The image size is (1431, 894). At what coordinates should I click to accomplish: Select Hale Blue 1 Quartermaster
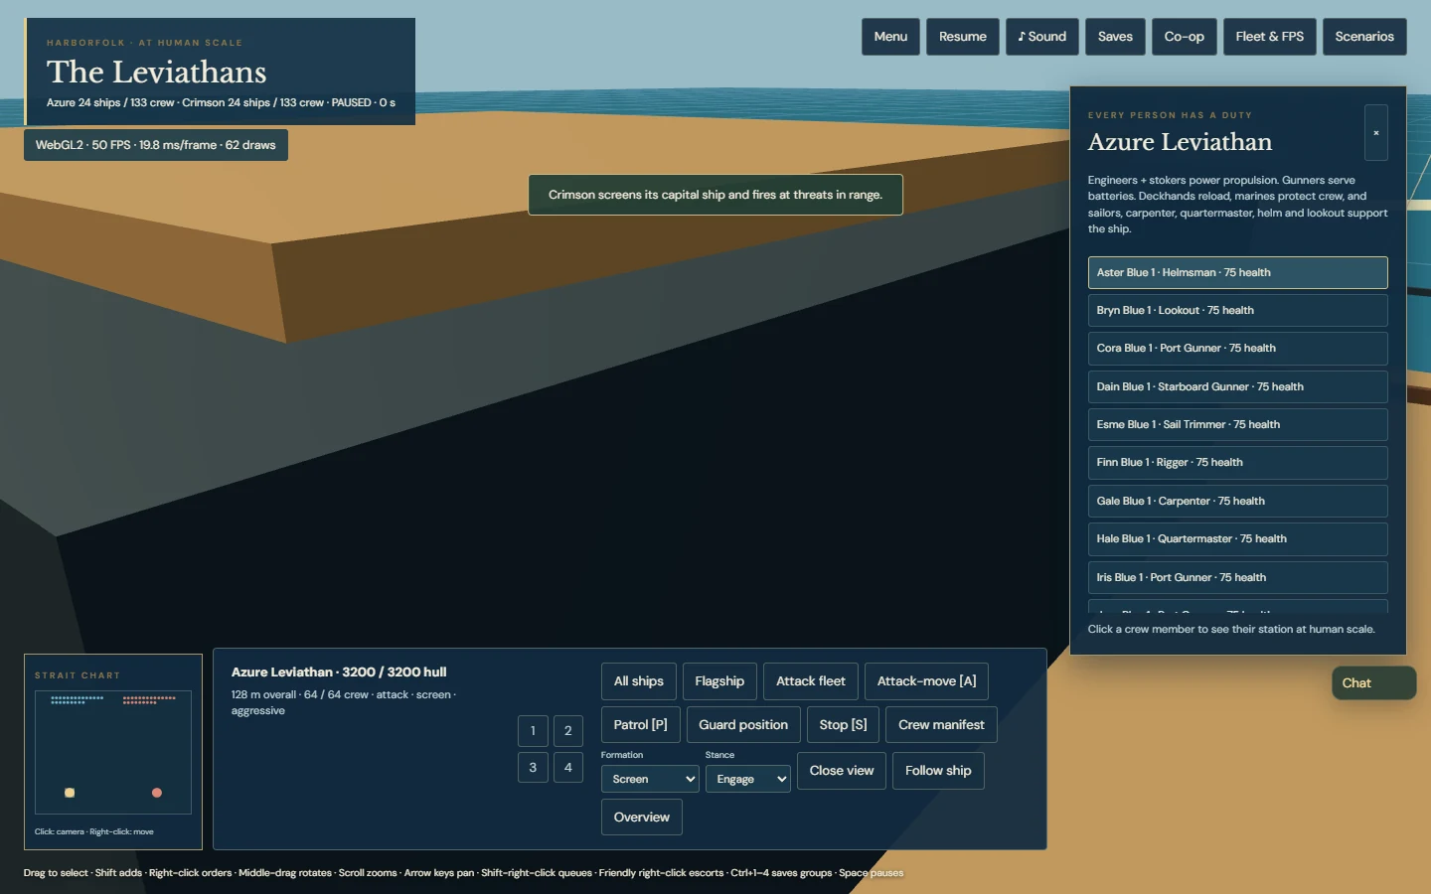pyautogui.click(x=1238, y=539)
